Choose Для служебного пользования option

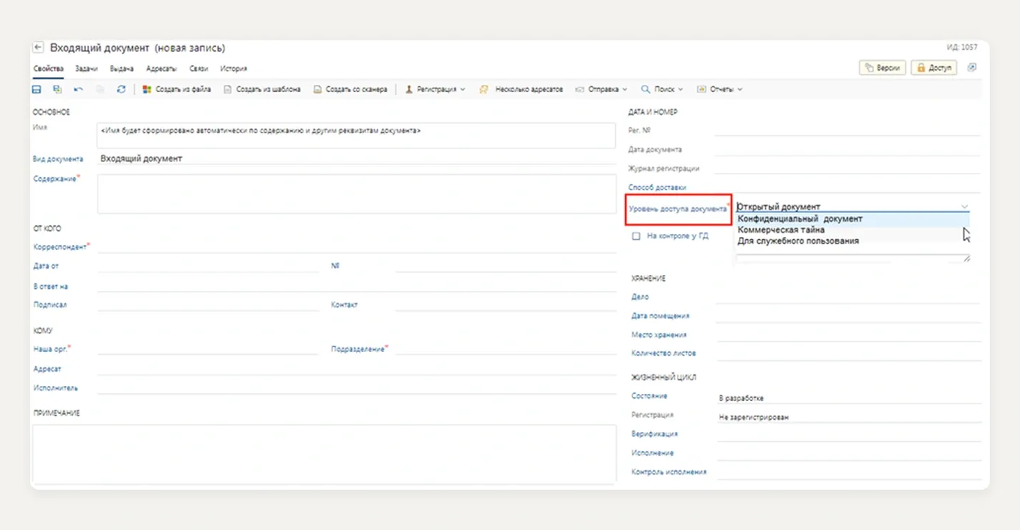797,241
